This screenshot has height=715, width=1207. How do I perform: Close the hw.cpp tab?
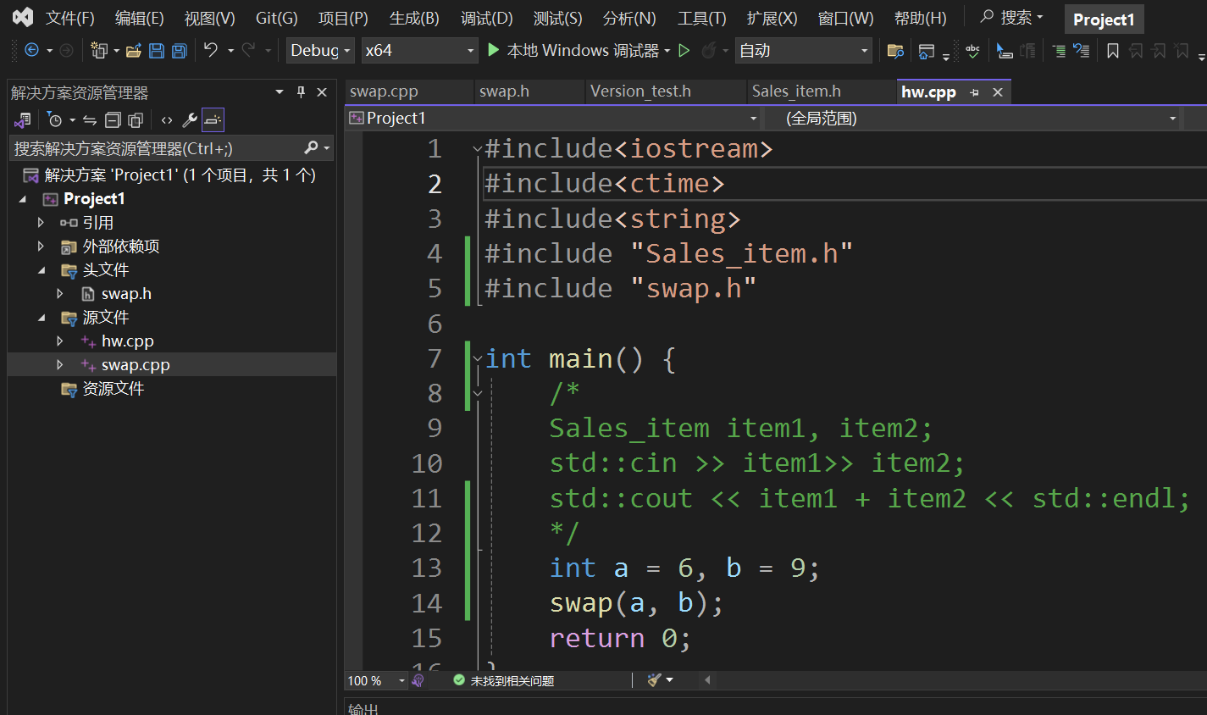pyautogui.click(x=998, y=92)
